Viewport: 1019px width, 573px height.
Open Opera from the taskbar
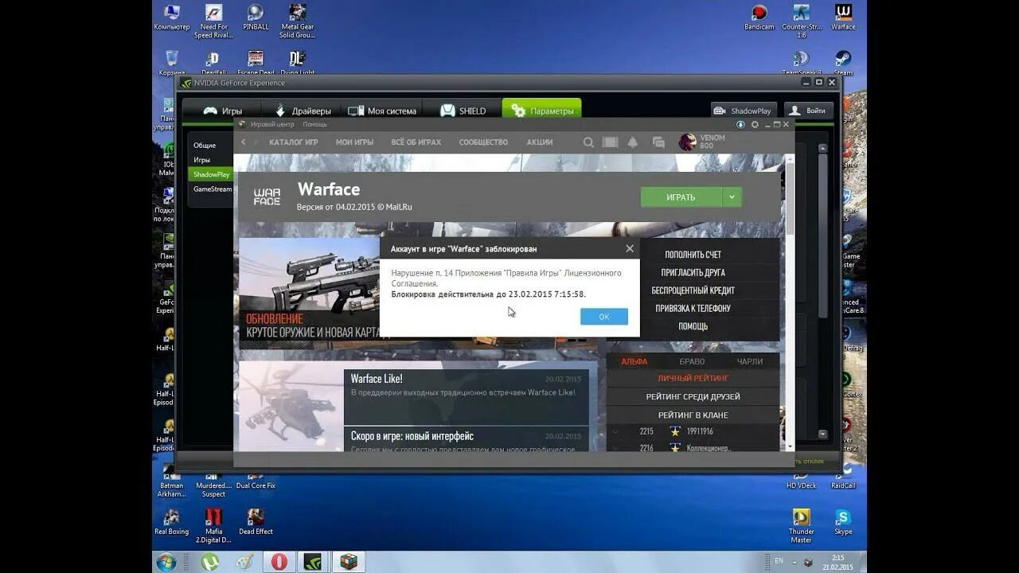pos(279,561)
